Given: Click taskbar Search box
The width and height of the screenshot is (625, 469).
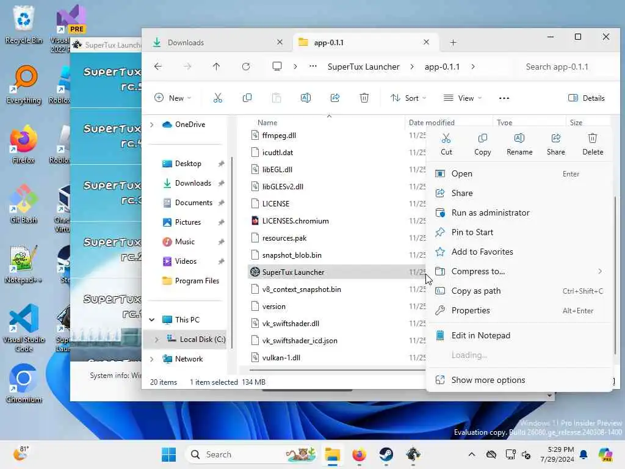Looking at the screenshot, I should pyautogui.click(x=251, y=454).
